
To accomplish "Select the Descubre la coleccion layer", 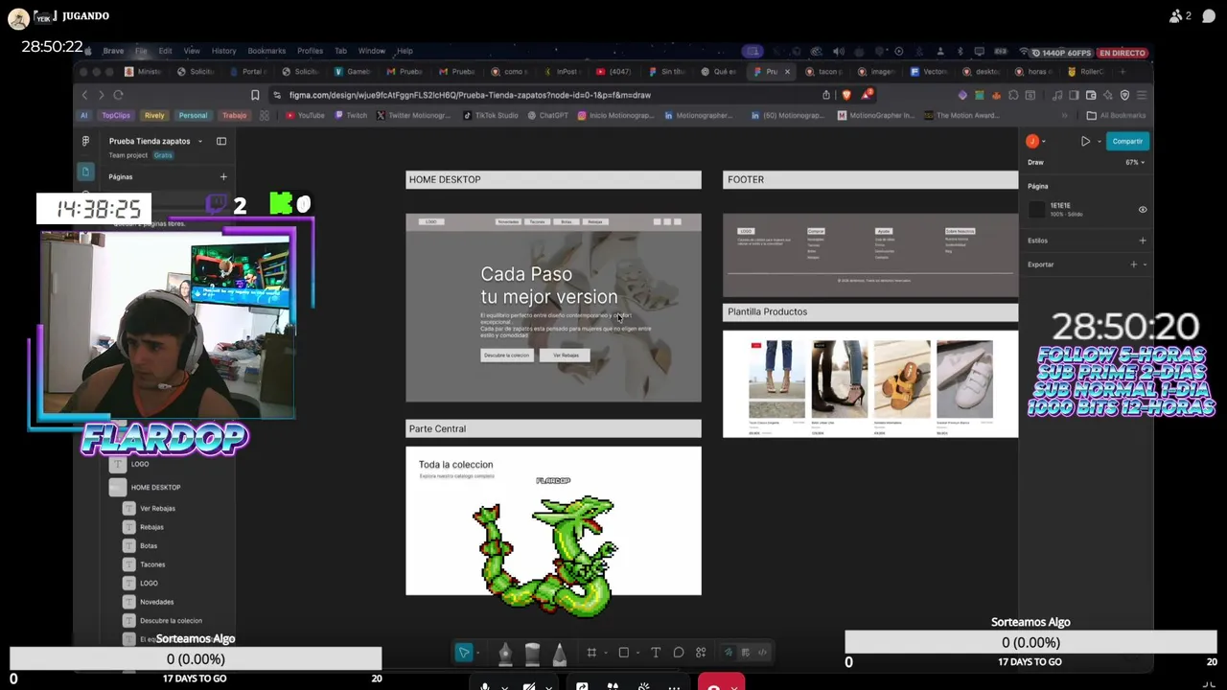I will pyautogui.click(x=171, y=620).
